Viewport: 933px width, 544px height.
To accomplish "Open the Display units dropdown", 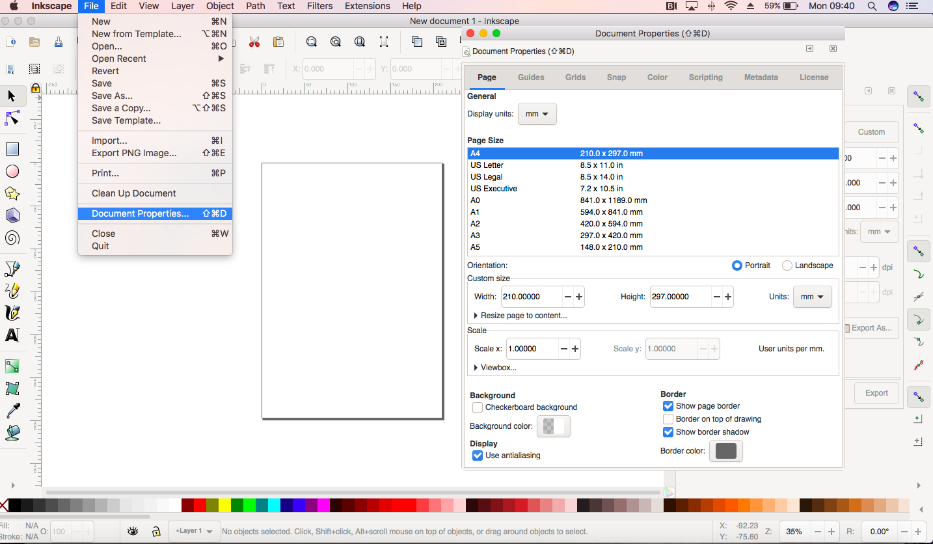I will pos(537,114).
